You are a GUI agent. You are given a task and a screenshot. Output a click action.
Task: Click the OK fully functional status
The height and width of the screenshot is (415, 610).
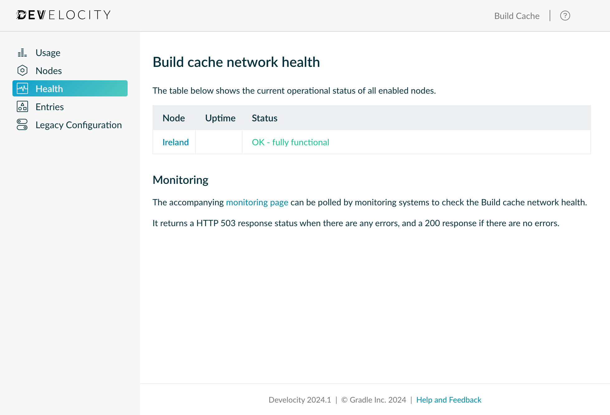pos(290,142)
